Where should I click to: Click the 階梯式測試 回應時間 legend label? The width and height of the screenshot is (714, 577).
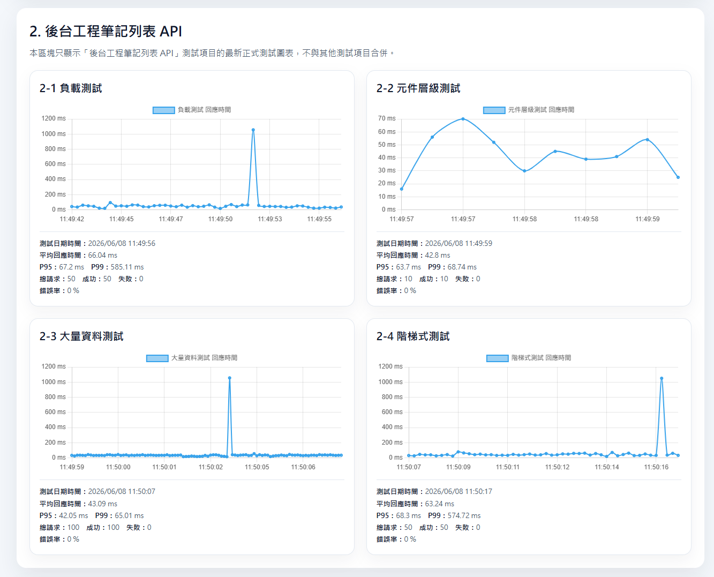point(541,358)
